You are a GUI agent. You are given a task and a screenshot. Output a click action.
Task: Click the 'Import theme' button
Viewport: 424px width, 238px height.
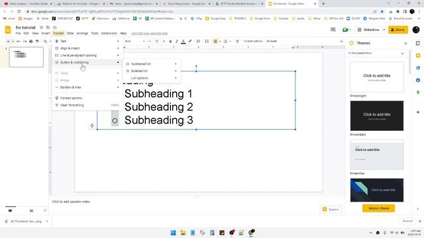click(x=378, y=208)
